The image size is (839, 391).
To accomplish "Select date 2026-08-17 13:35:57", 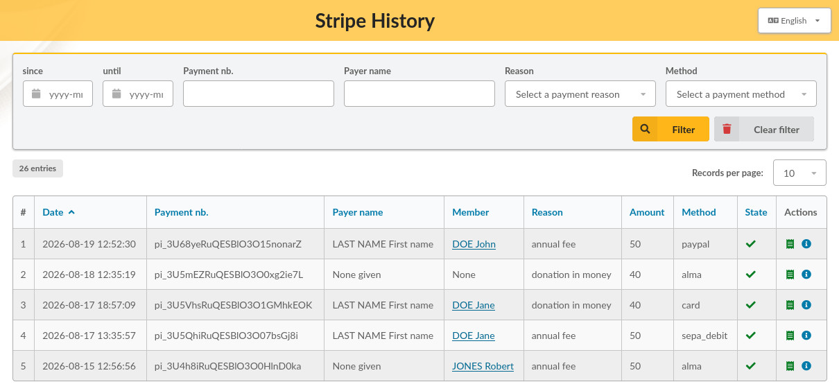I will (89, 336).
